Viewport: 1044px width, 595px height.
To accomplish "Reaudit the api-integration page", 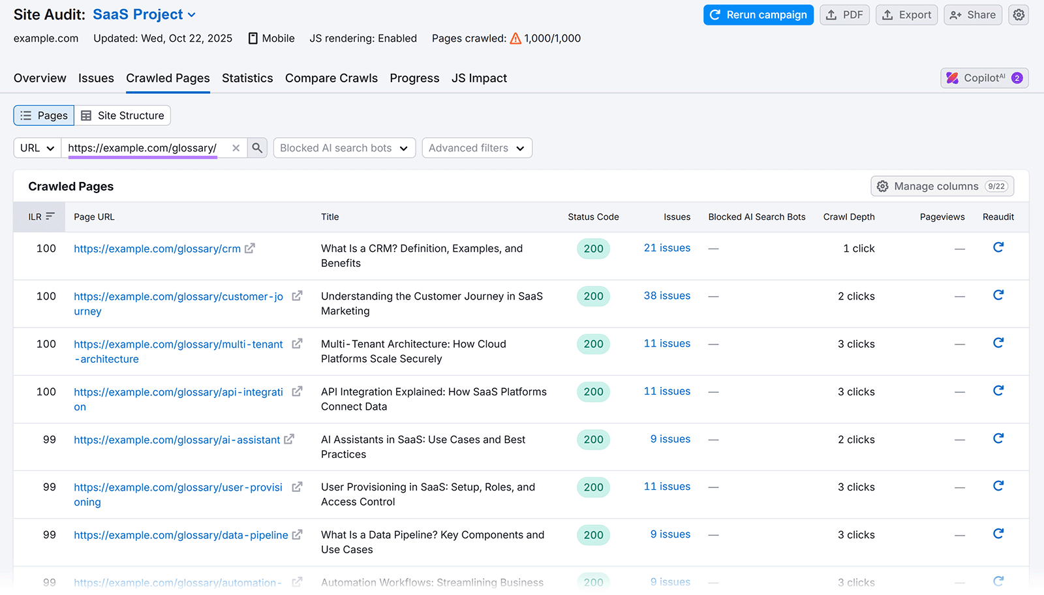I will point(998,390).
